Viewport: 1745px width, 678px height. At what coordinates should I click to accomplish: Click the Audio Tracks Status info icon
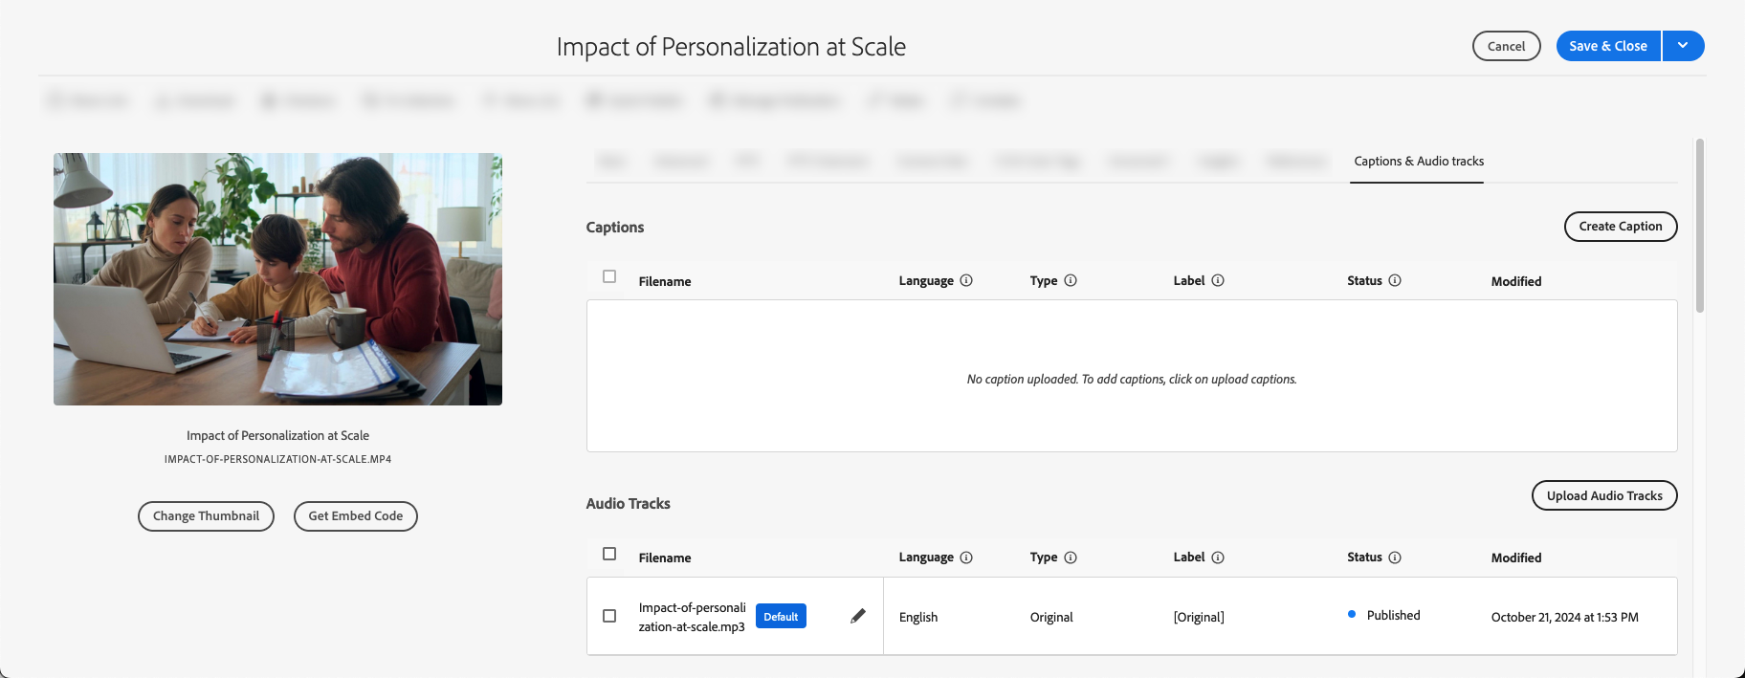[1395, 558]
